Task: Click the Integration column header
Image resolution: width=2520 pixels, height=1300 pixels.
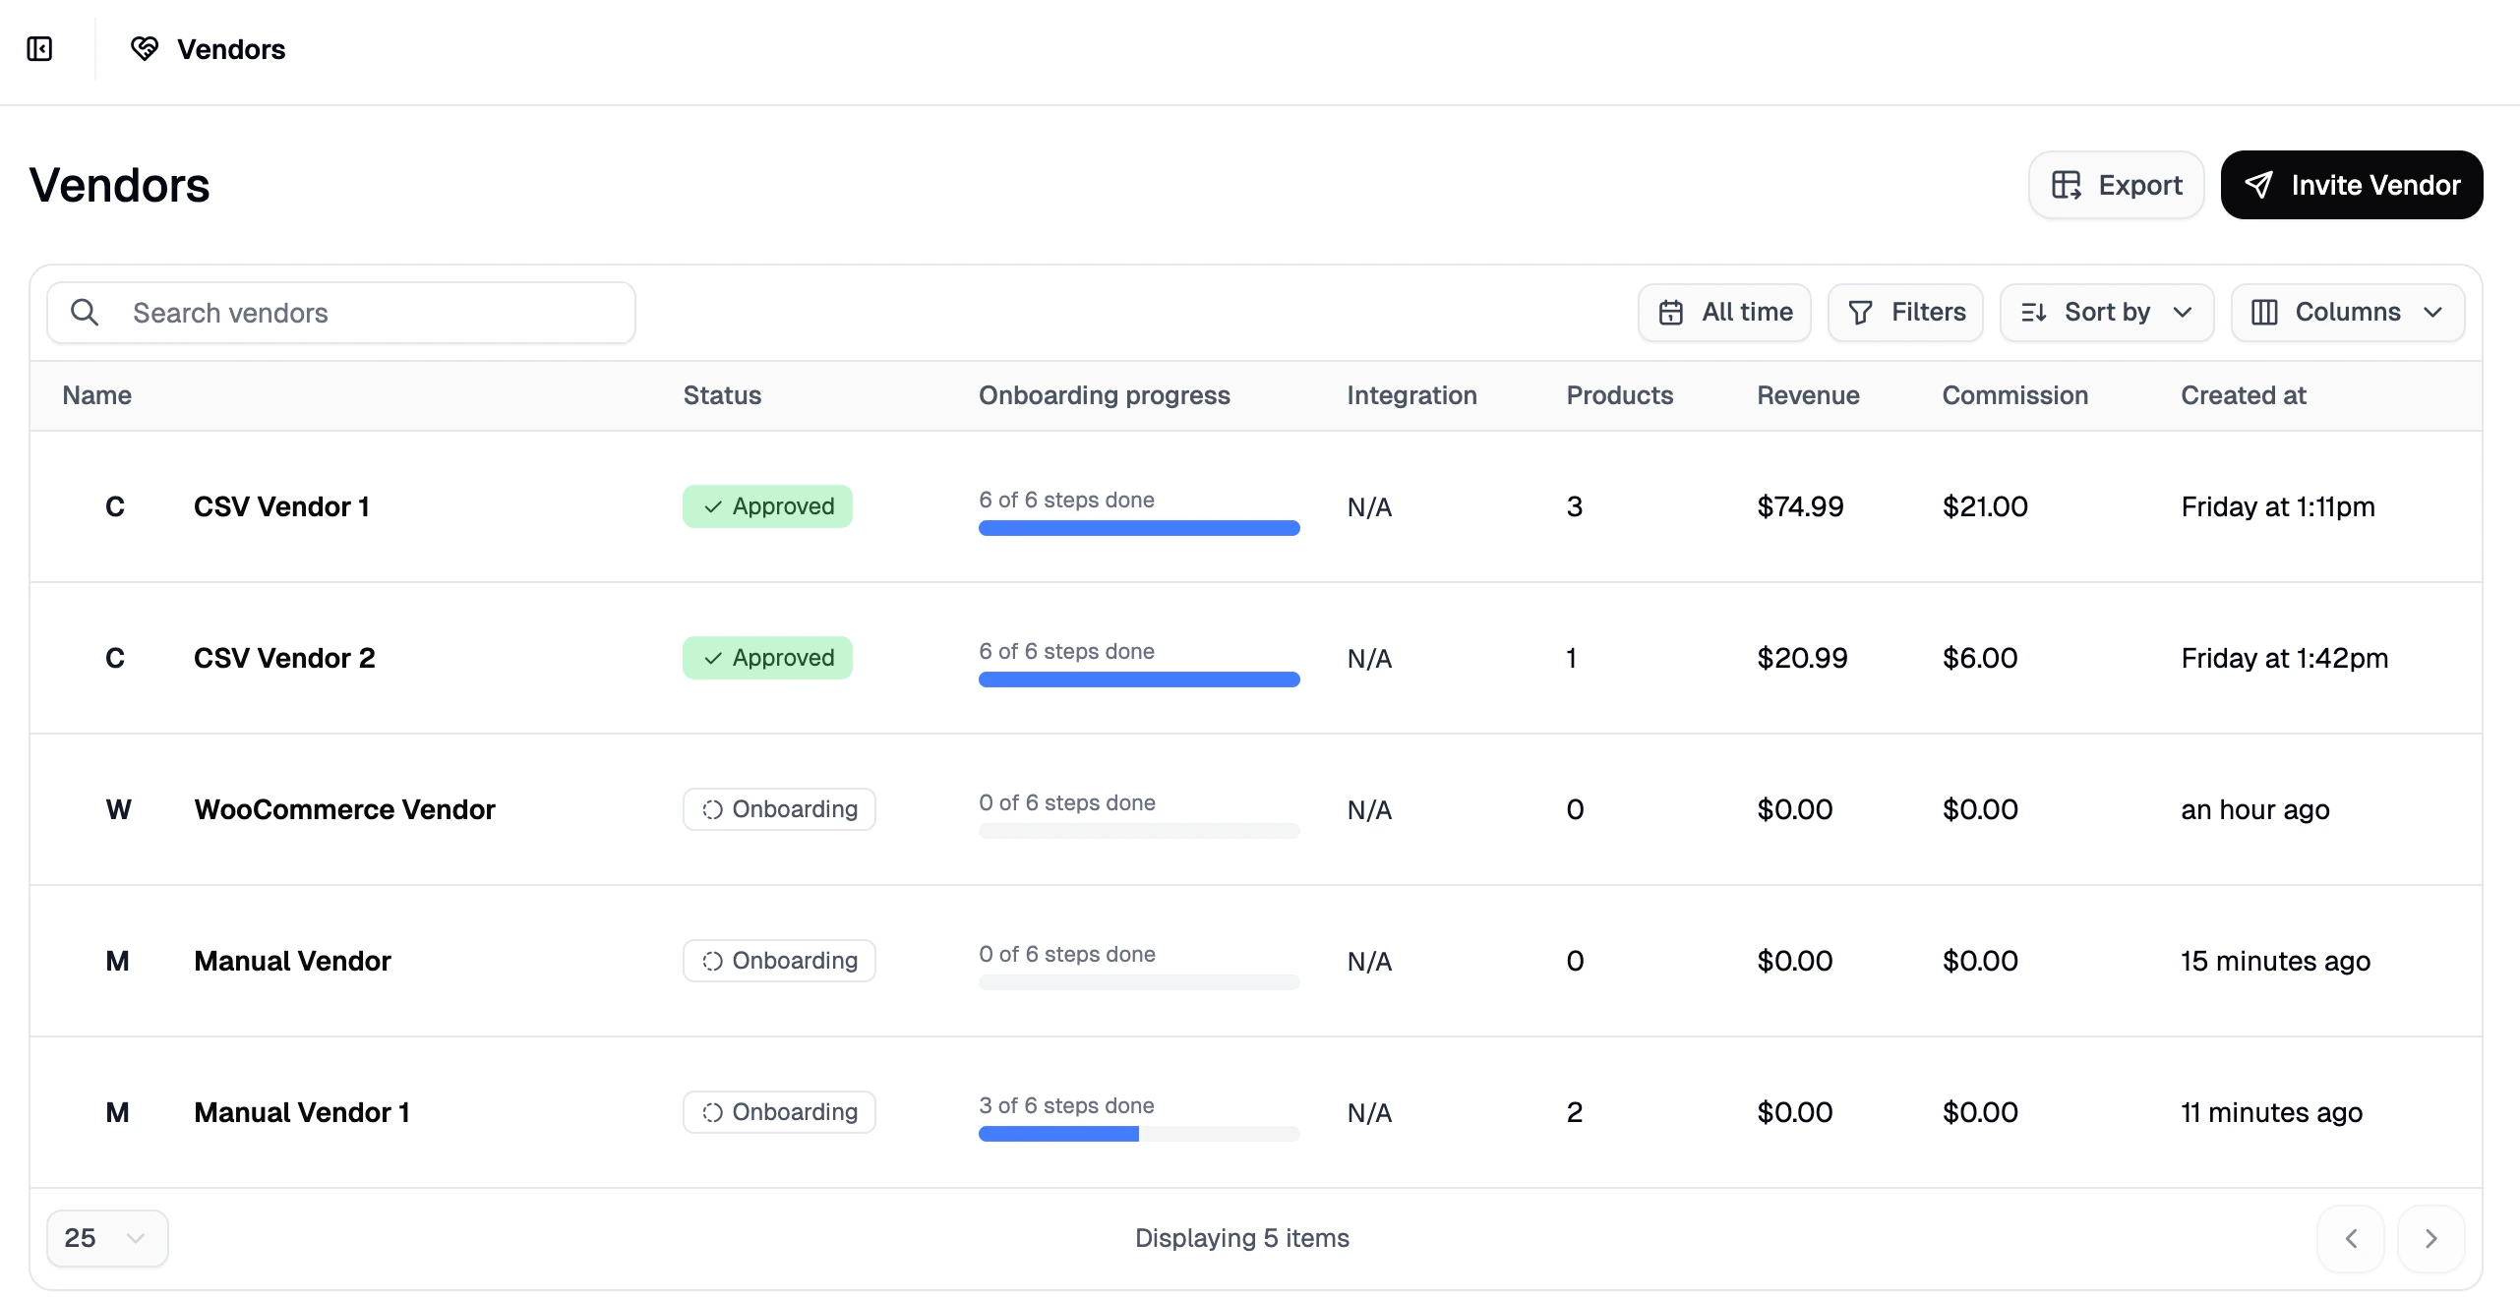Action: [x=1411, y=395]
